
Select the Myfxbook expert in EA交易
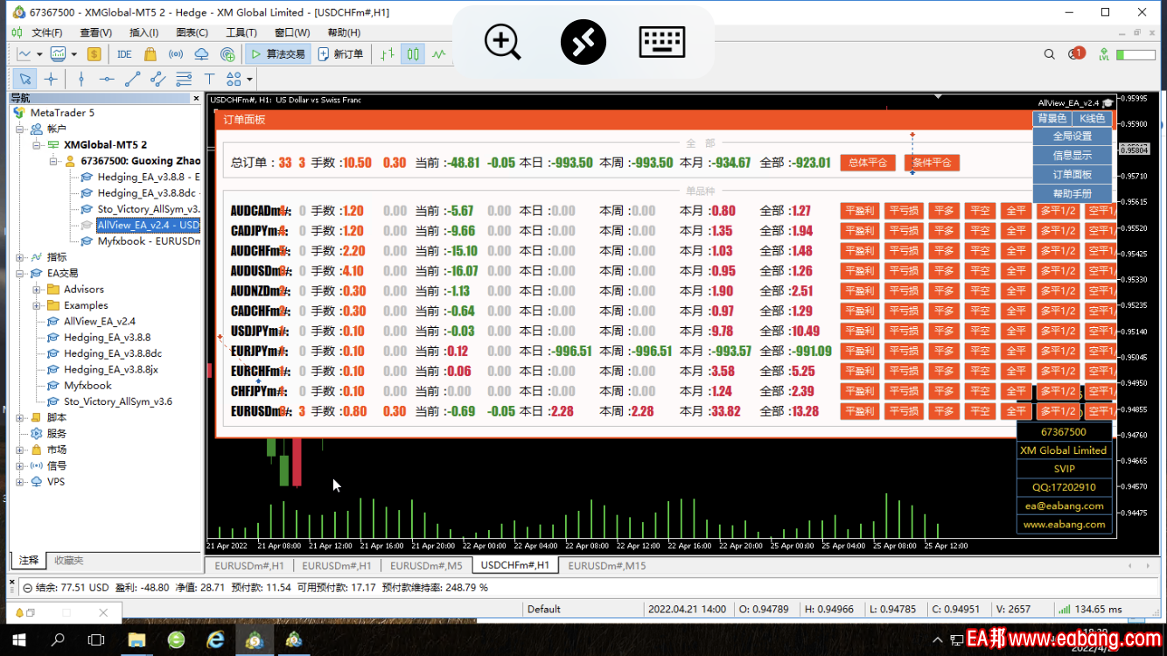pyautogui.click(x=87, y=385)
